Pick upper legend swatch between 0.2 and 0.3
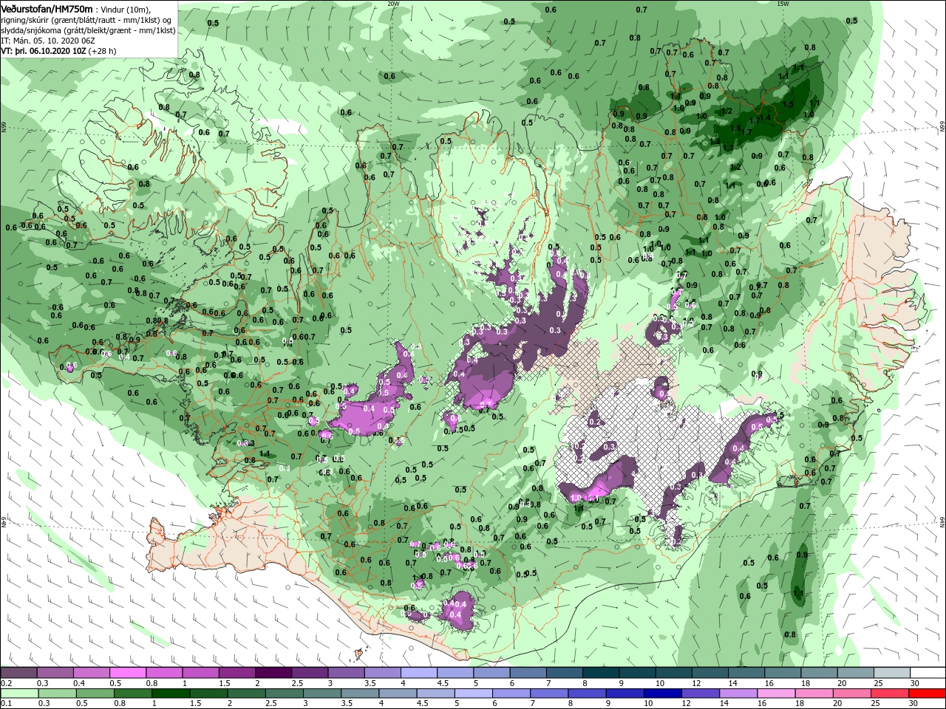 19,673
